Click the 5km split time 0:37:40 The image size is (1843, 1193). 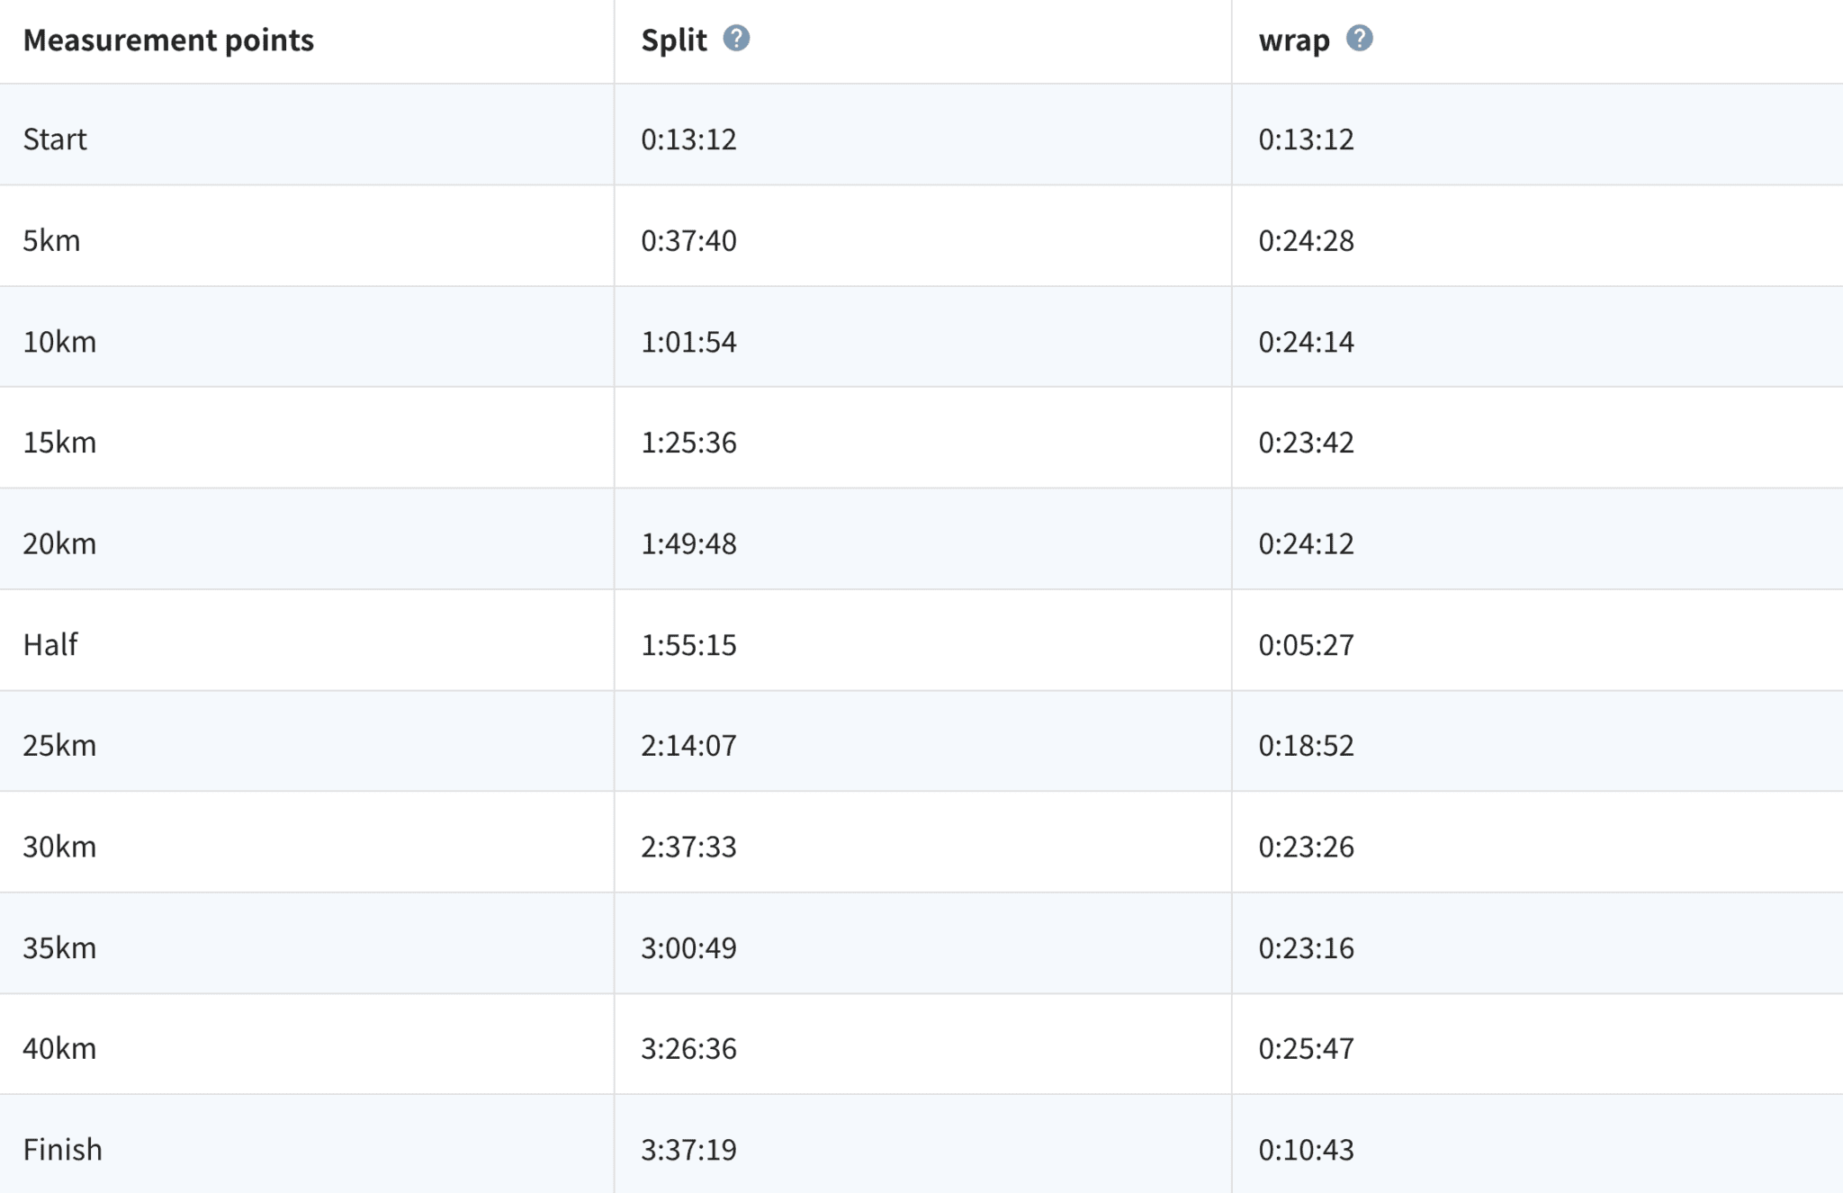click(688, 240)
